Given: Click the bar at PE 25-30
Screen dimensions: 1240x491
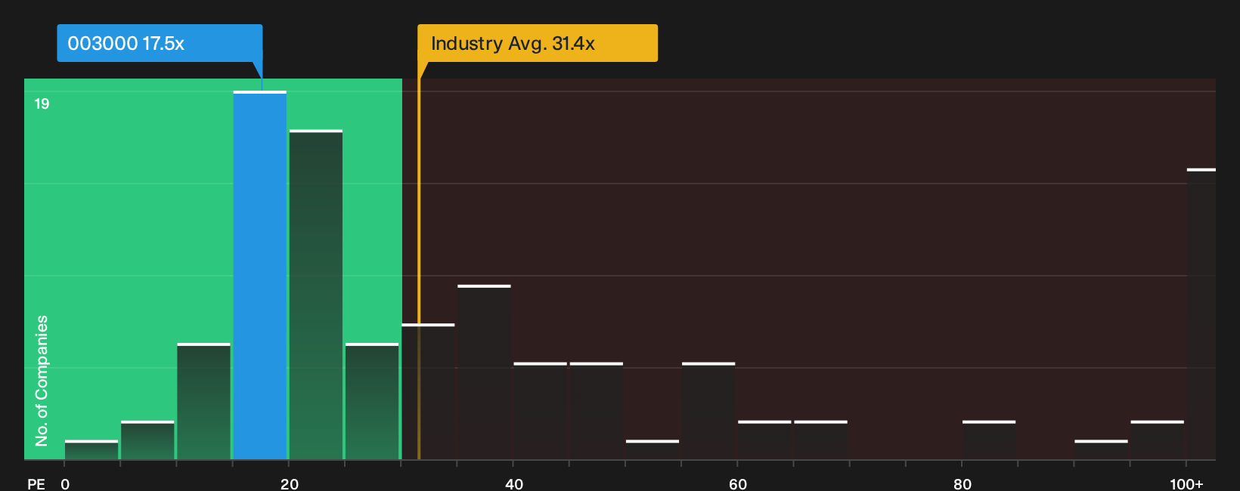Looking at the screenshot, I should click(x=372, y=401).
